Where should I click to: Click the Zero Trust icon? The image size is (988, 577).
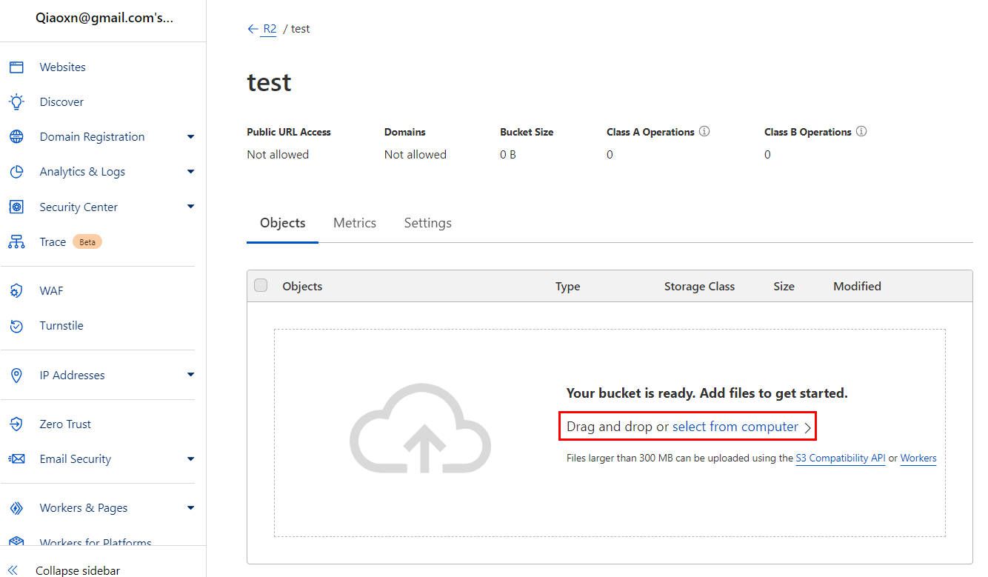[x=16, y=424]
